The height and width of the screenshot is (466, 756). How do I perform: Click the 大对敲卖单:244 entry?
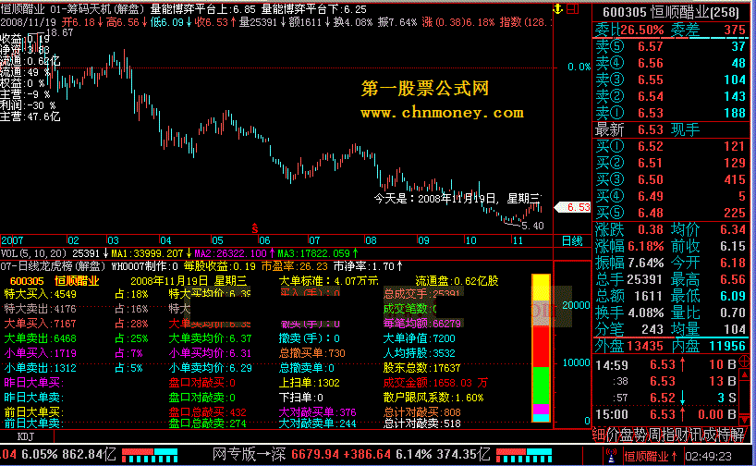tap(317, 423)
